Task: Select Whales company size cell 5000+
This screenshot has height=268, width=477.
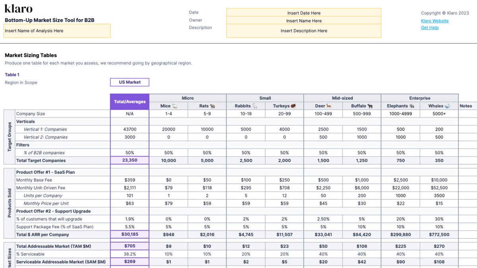Action: (439, 114)
